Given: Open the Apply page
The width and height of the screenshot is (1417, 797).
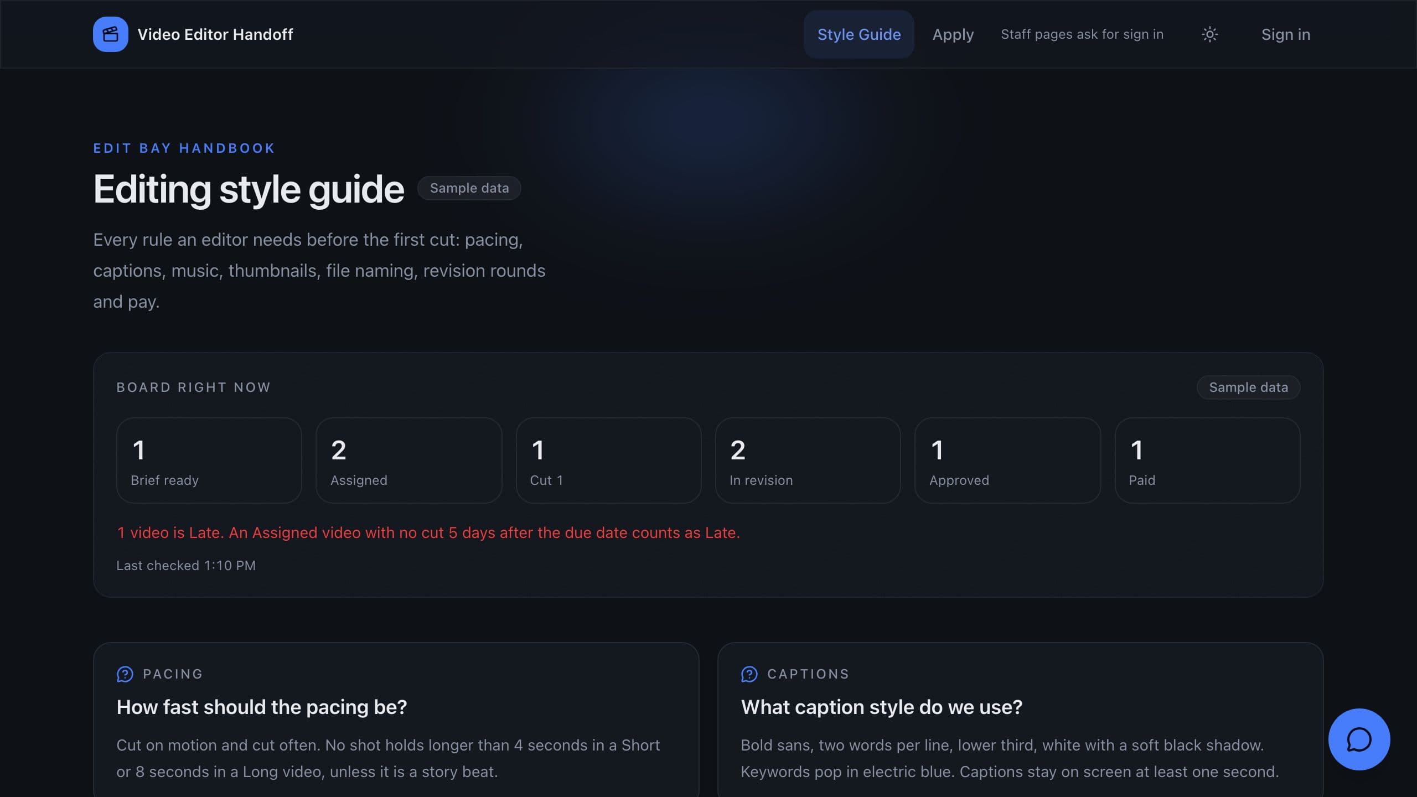Looking at the screenshot, I should 953,34.
